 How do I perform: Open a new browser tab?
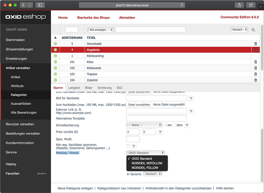[261, 7]
